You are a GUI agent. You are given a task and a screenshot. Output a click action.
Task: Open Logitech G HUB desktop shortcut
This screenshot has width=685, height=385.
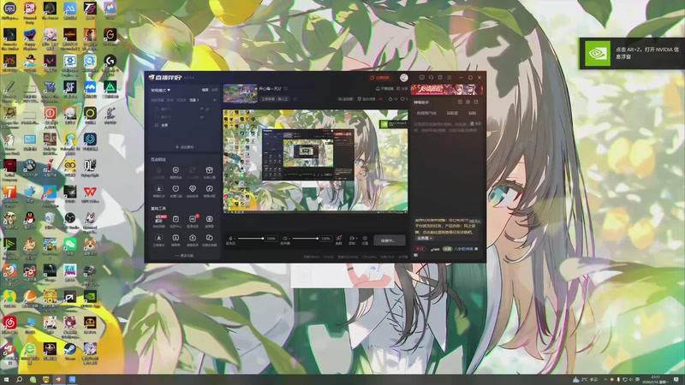click(x=110, y=62)
